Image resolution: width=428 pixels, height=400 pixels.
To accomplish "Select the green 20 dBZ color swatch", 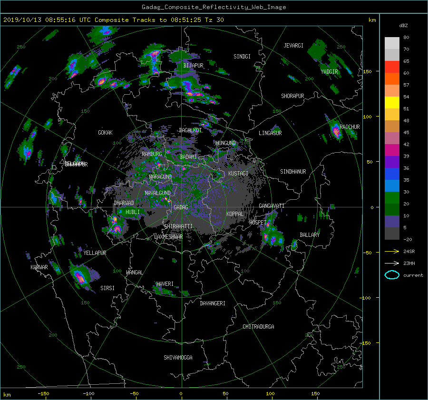I will click(392, 198).
